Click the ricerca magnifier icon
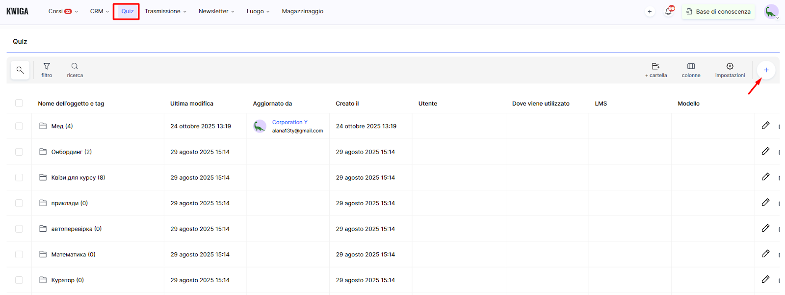Viewport: 785px width, 295px height. 75,70
